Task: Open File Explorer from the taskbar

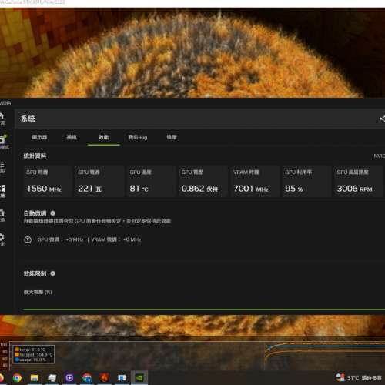Action: 35,378
